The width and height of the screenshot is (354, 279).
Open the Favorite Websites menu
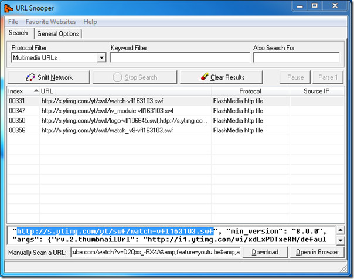[x=50, y=22]
